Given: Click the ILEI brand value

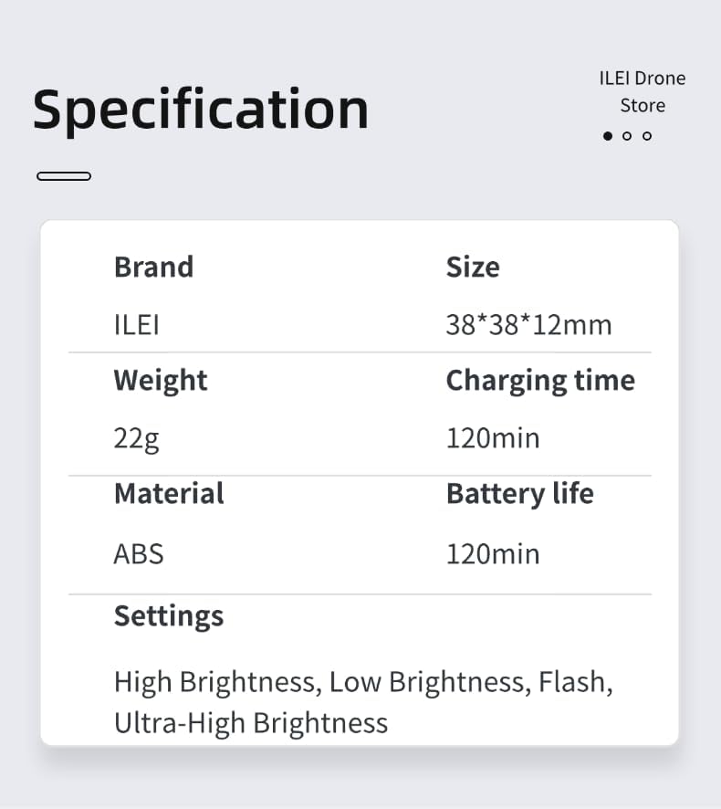Looking at the screenshot, I should tap(137, 324).
